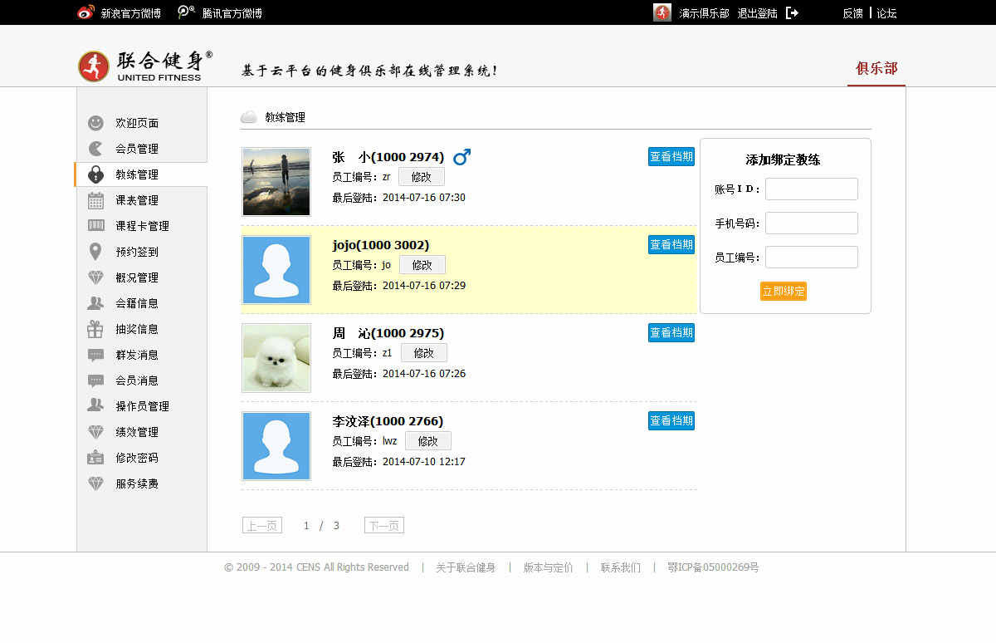Click the smiley icon for 欢迎页面
Viewport: 996px width, 643px height.
(x=96, y=123)
